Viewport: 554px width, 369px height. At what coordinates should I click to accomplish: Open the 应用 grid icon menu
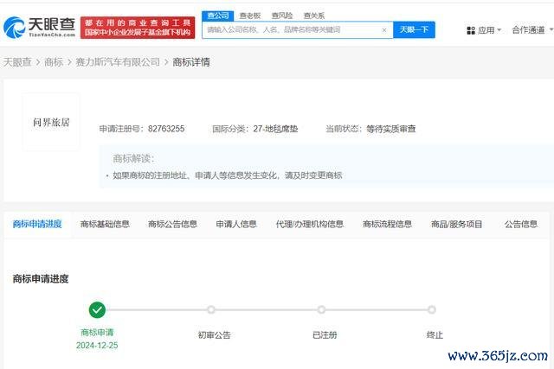tap(471, 31)
